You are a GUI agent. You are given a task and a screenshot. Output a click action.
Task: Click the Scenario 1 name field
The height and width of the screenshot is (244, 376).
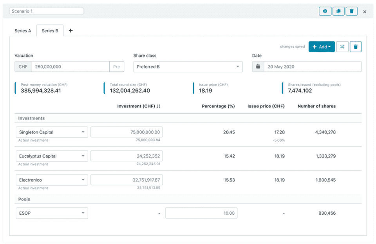tap(46, 11)
